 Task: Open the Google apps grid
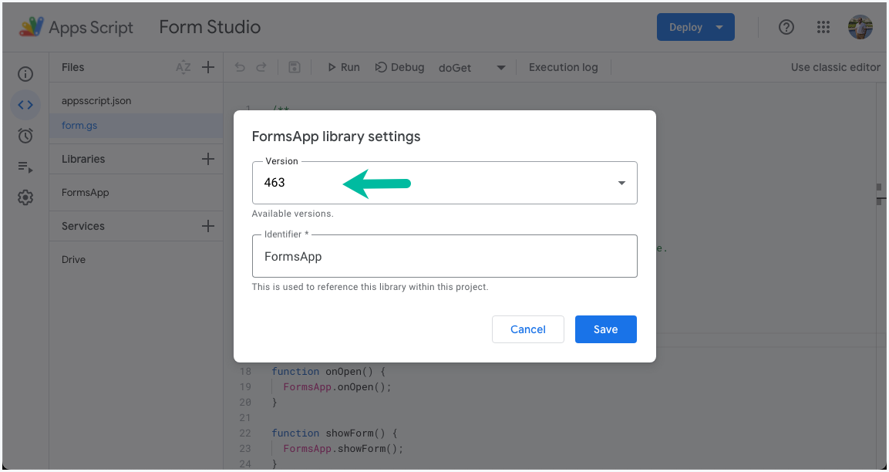(823, 27)
